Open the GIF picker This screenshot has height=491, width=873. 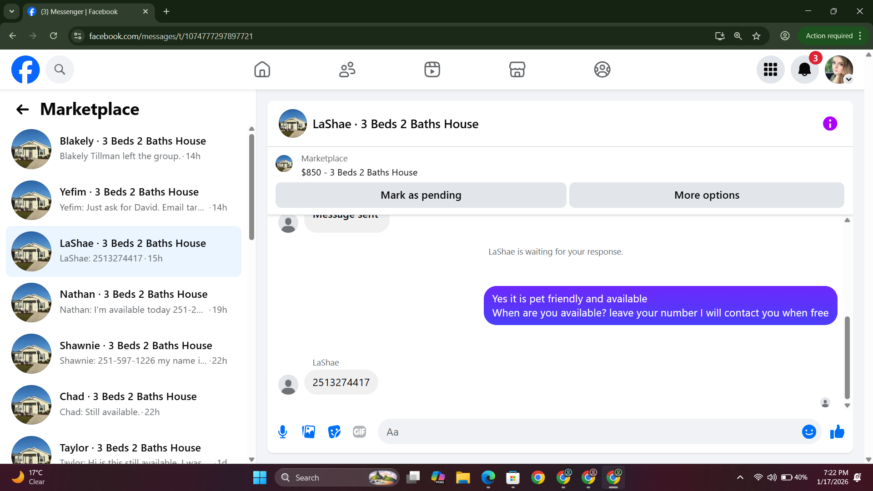pyautogui.click(x=359, y=432)
